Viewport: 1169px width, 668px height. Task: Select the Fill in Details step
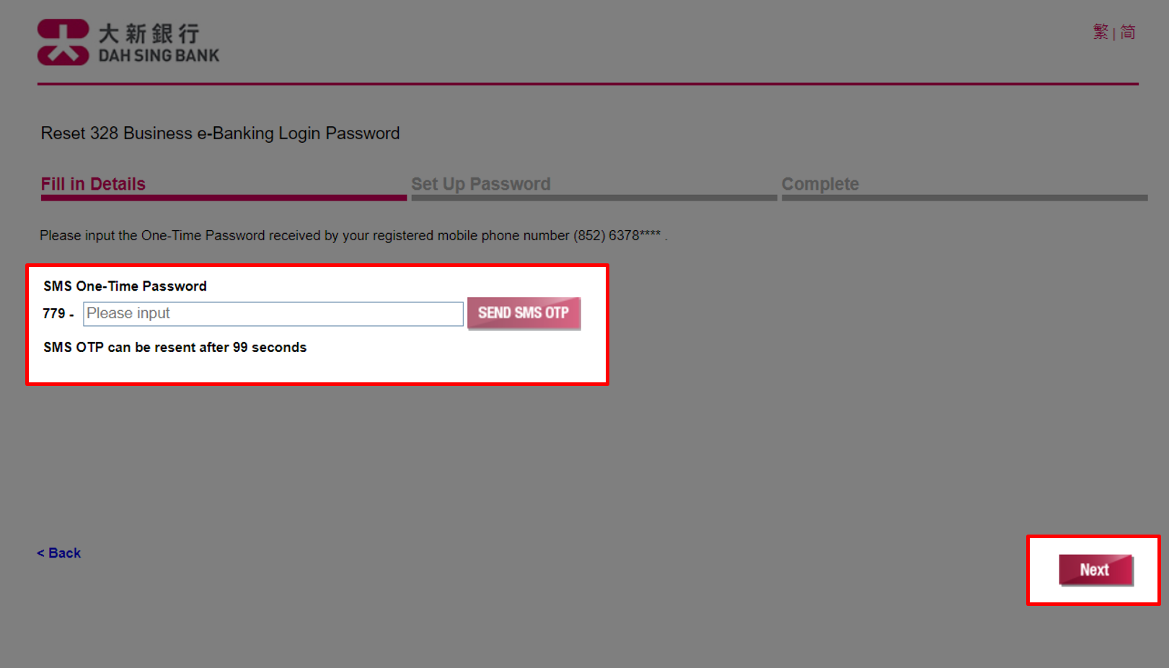tap(93, 184)
